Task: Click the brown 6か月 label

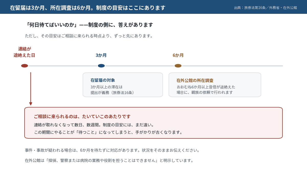Action: 178,55
